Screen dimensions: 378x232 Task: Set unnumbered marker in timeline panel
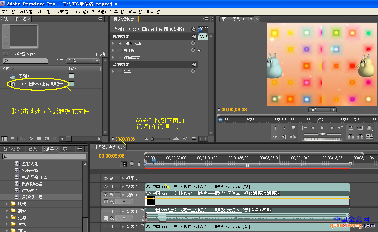point(139,164)
